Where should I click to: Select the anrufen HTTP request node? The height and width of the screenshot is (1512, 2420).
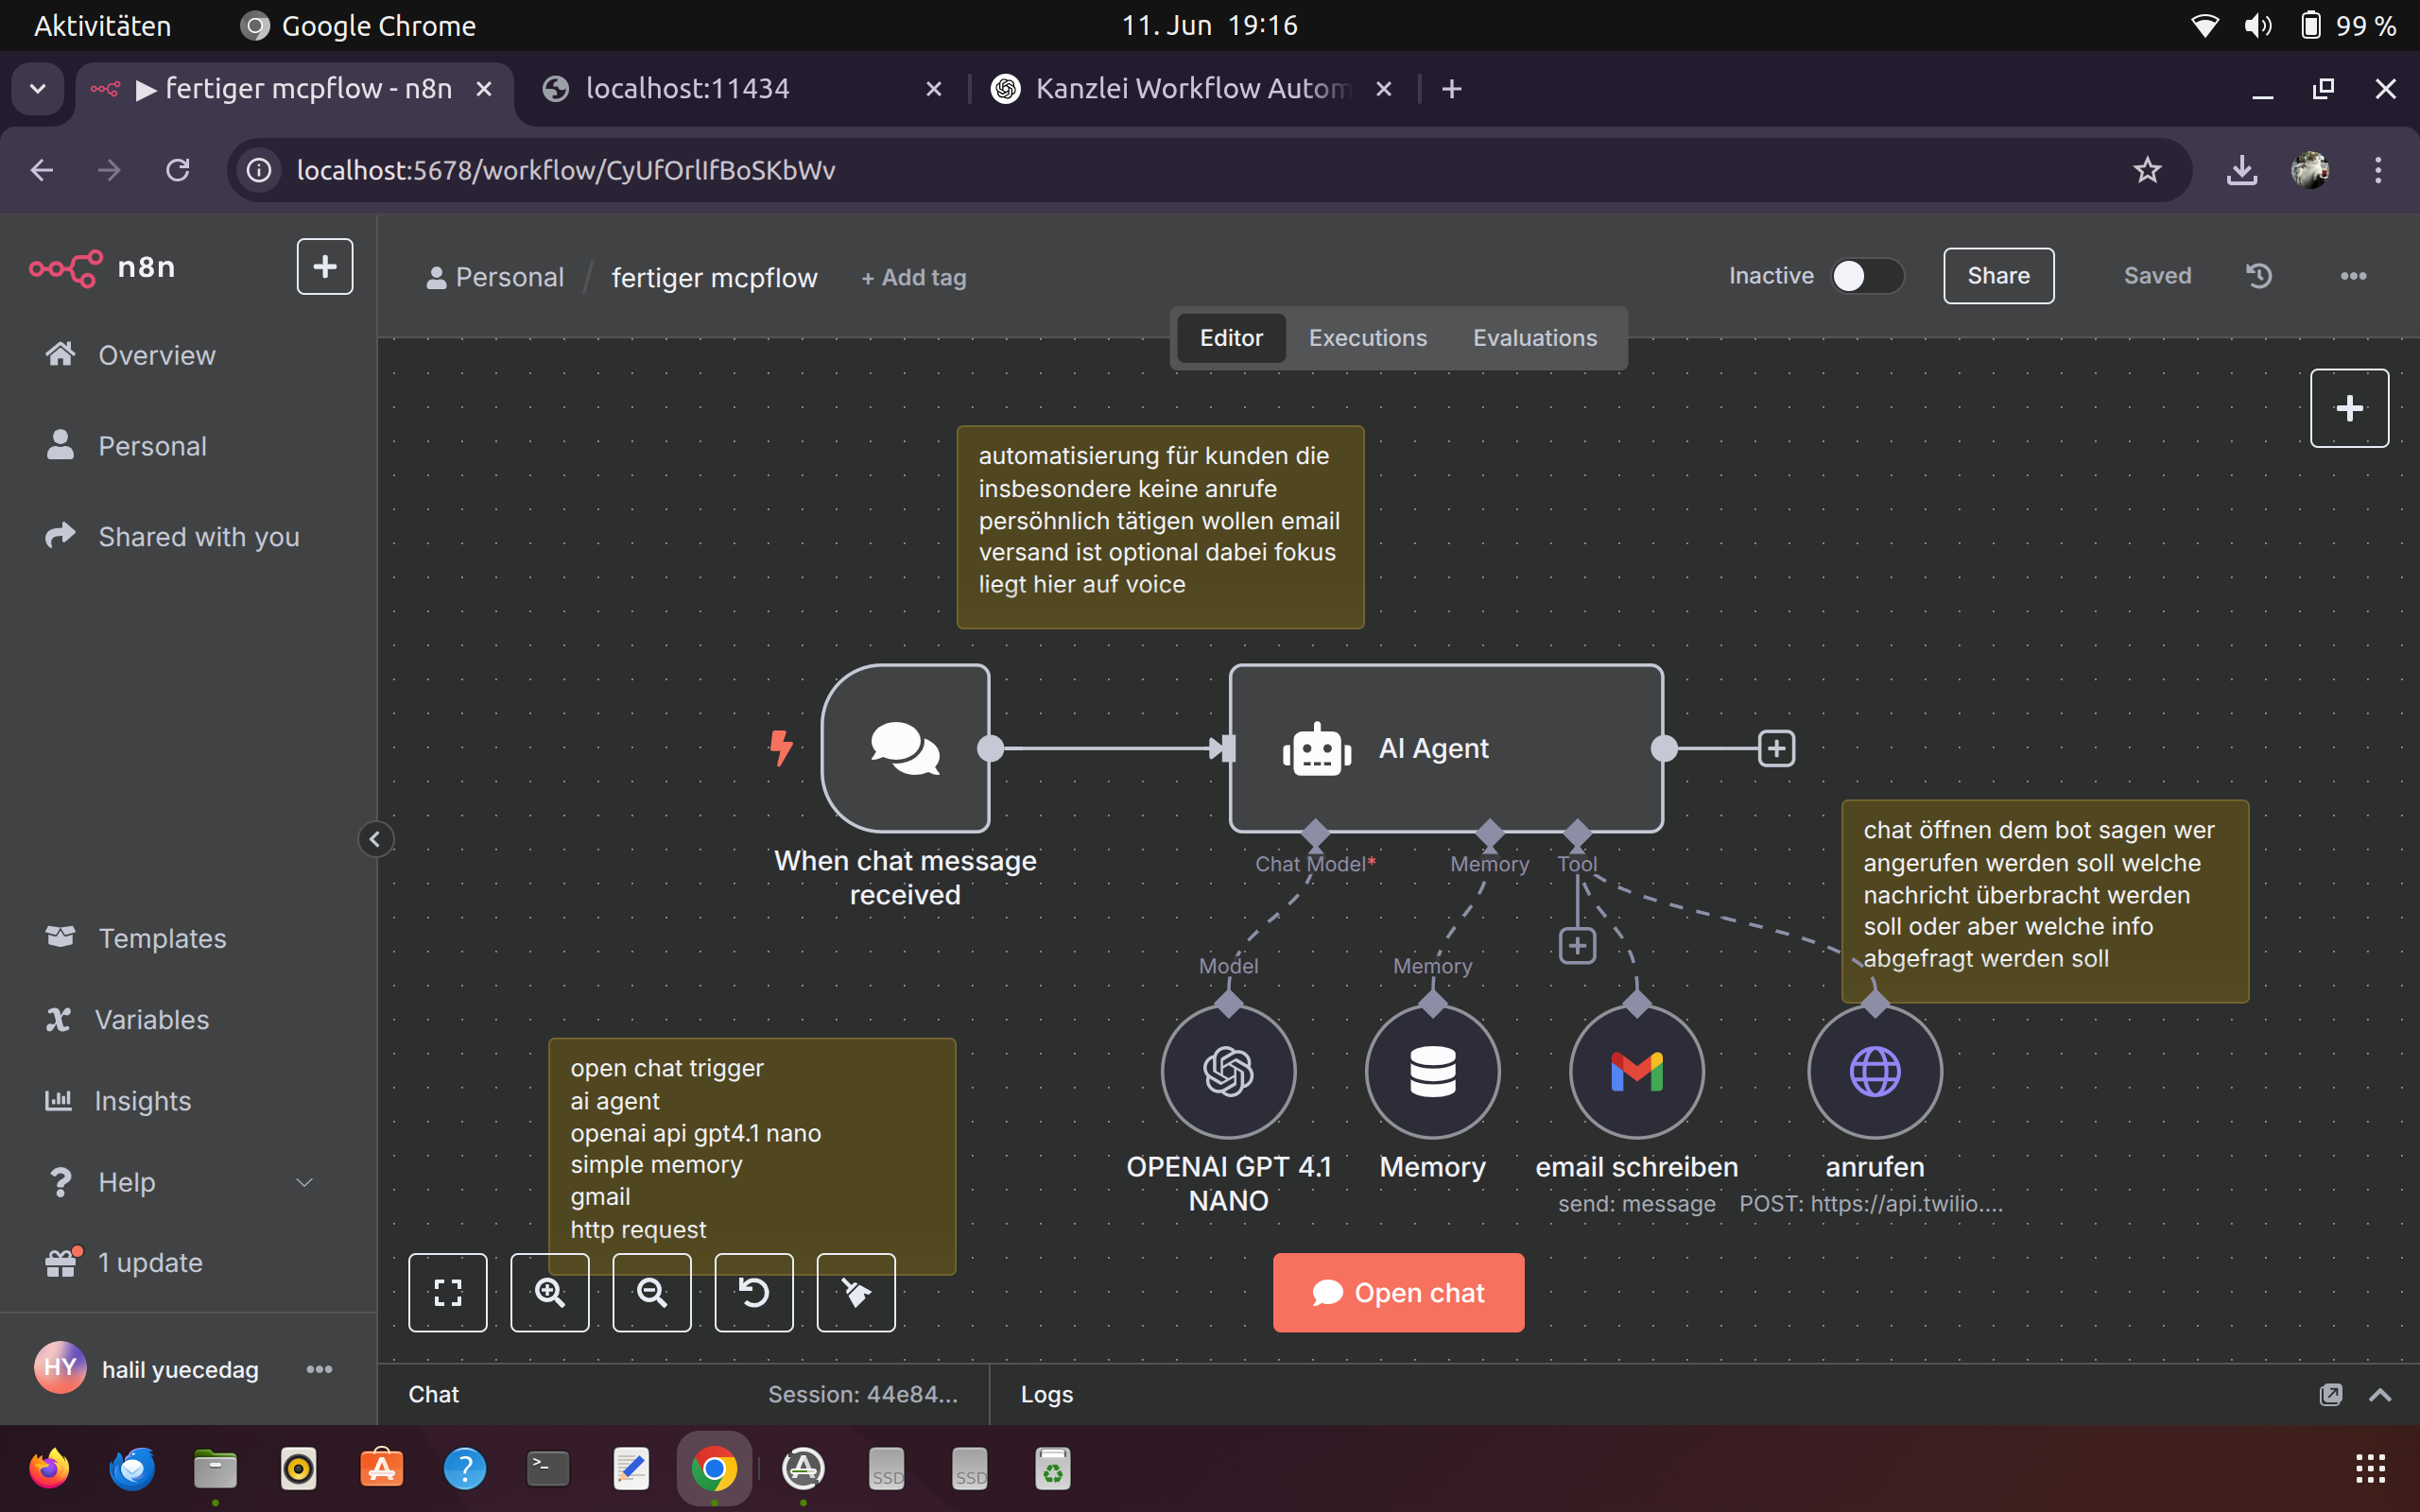pyautogui.click(x=1874, y=1072)
